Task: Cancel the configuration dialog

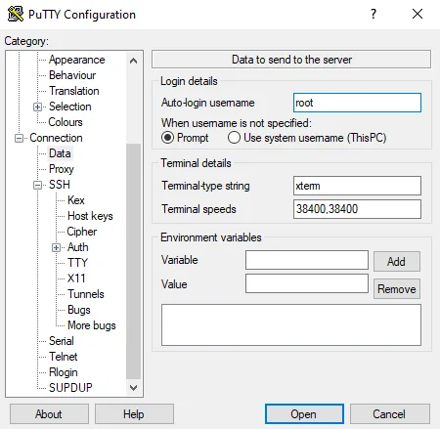Action: (390, 414)
